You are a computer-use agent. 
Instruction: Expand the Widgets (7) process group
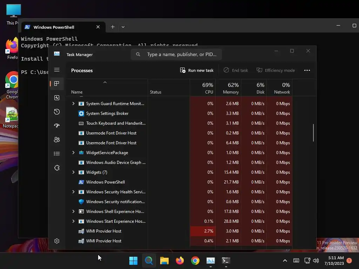tap(73, 172)
